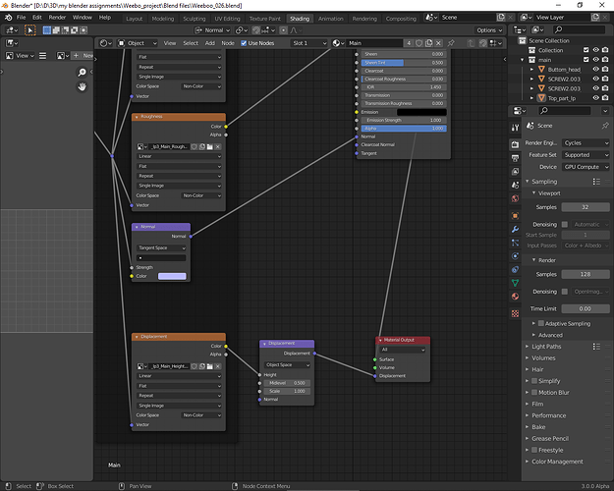Toggle the Freestyle checkbox
614x491 pixels.
534,450
